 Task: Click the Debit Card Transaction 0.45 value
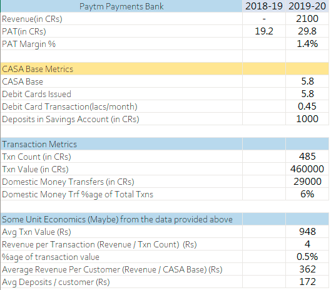[307, 106]
